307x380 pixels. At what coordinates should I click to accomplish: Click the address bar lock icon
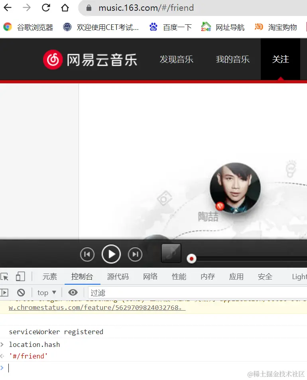point(89,8)
